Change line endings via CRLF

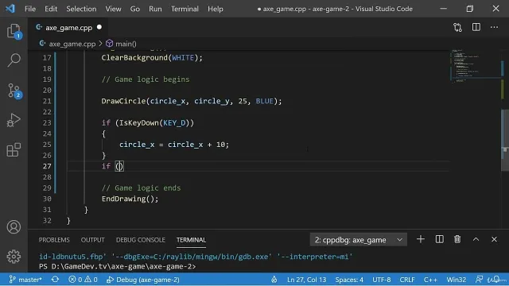tap(407, 280)
